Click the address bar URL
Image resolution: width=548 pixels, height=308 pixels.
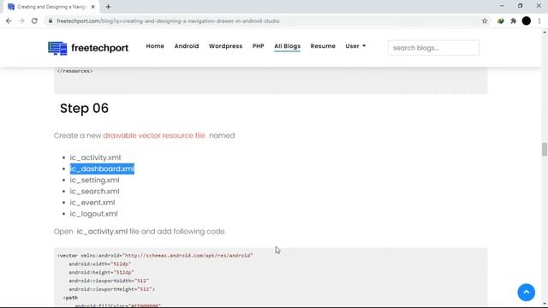click(168, 21)
